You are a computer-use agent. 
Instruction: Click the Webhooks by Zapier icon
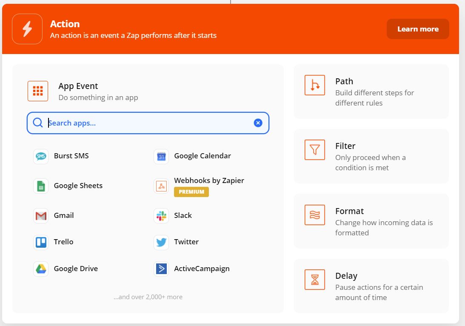161,186
